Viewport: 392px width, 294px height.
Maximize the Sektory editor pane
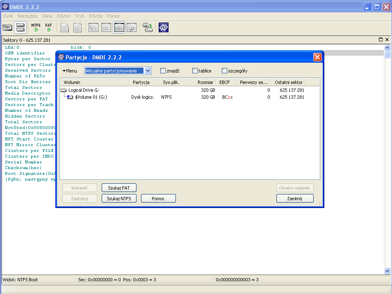coord(381,40)
